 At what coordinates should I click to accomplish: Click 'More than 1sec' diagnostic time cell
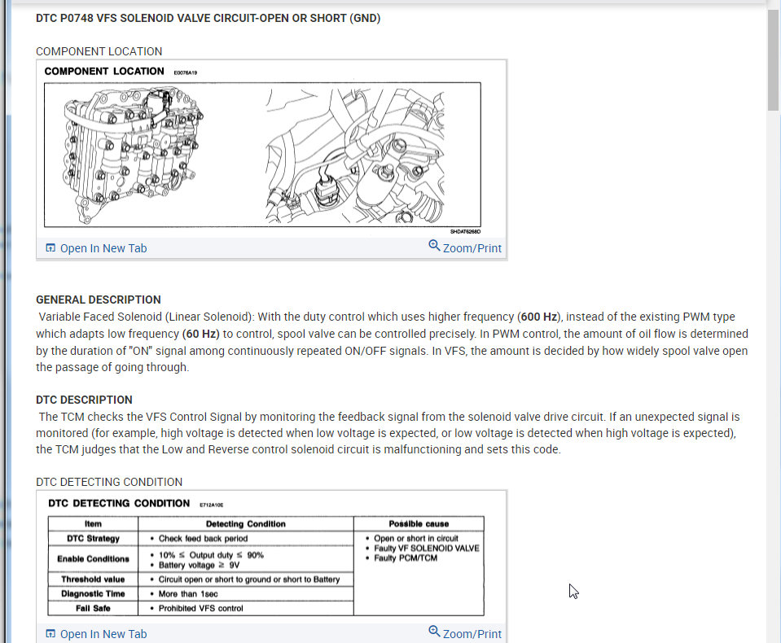click(188, 593)
